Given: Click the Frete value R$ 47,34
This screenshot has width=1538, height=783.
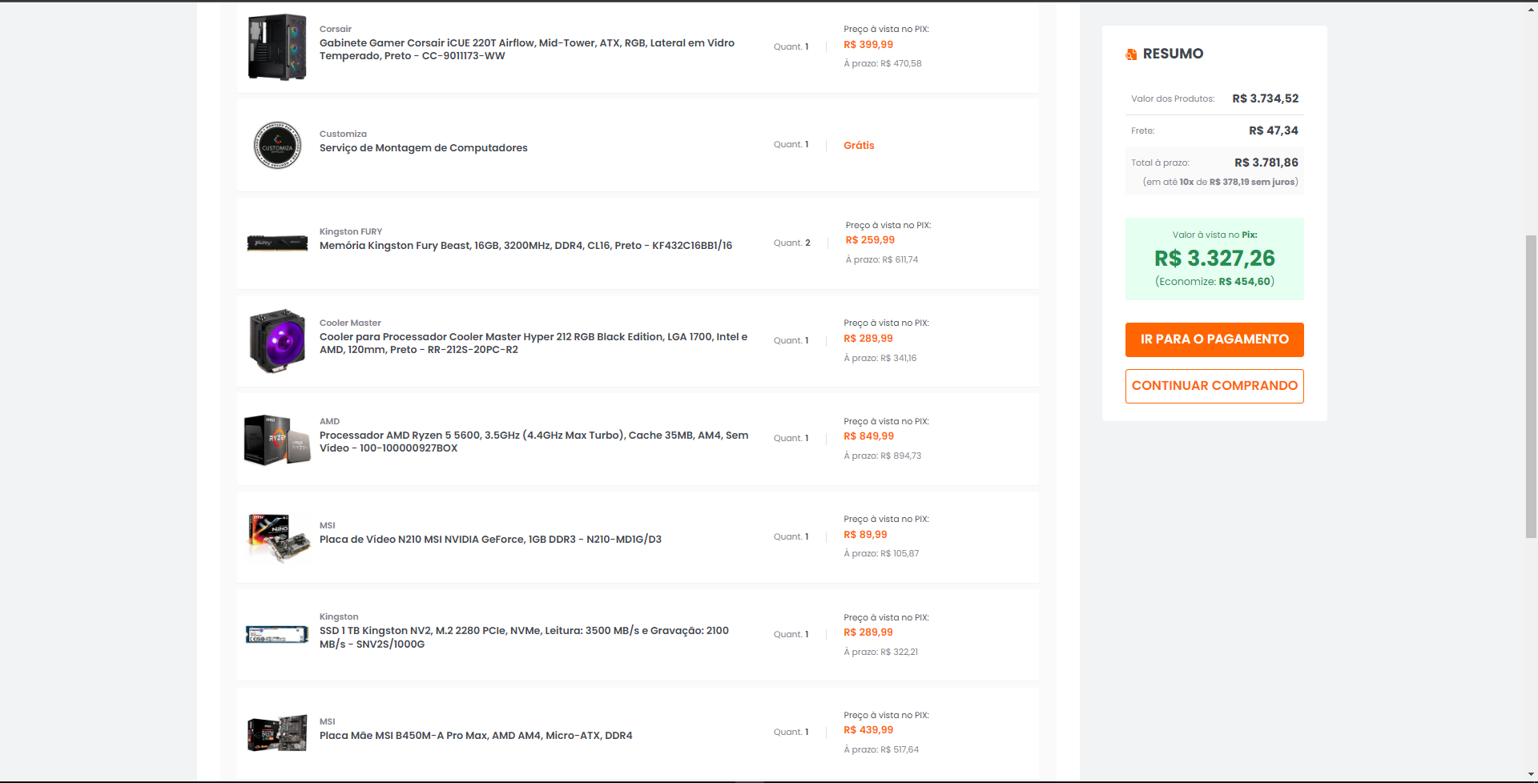Looking at the screenshot, I should [1274, 130].
